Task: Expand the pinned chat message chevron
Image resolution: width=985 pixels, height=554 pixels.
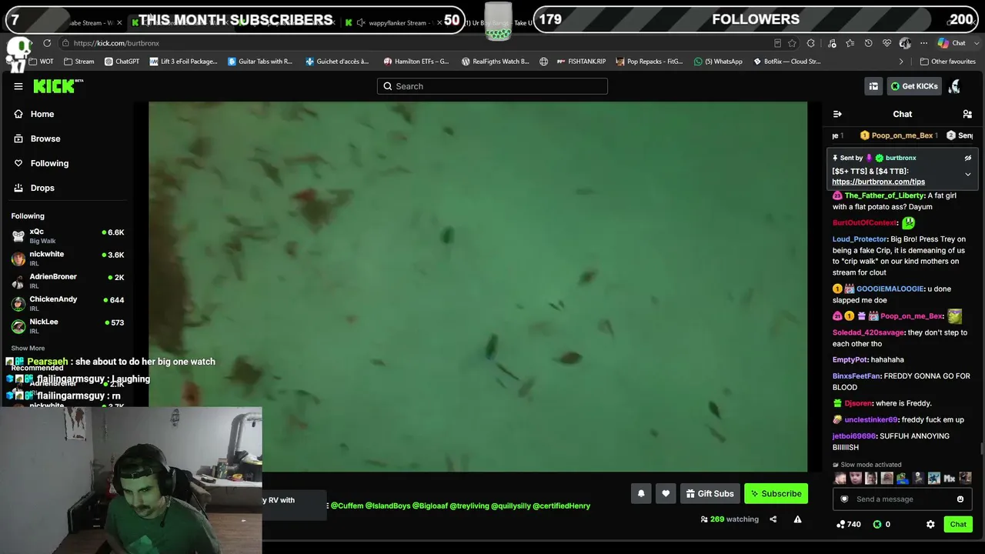Action: 968,175
